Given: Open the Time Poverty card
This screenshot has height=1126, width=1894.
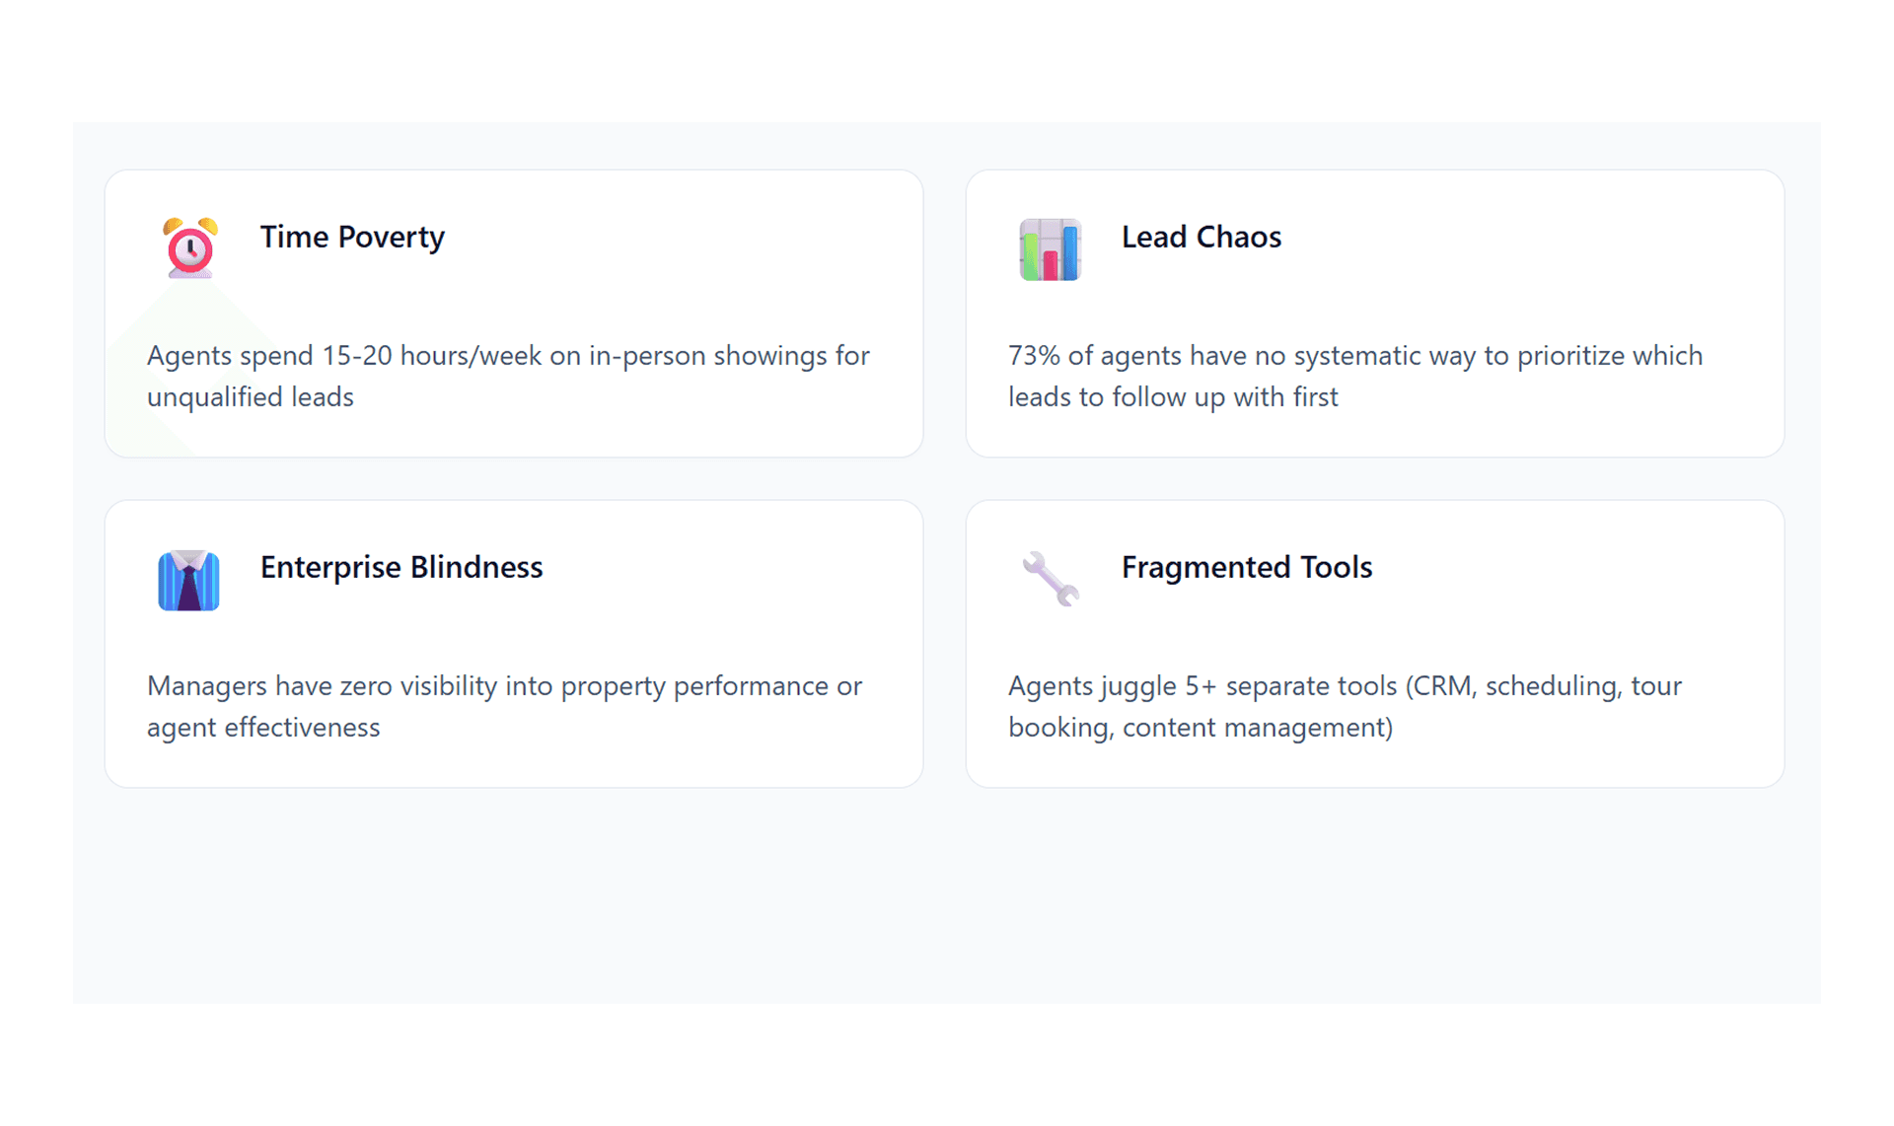Looking at the screenshot, I should [x=514, y=314].
